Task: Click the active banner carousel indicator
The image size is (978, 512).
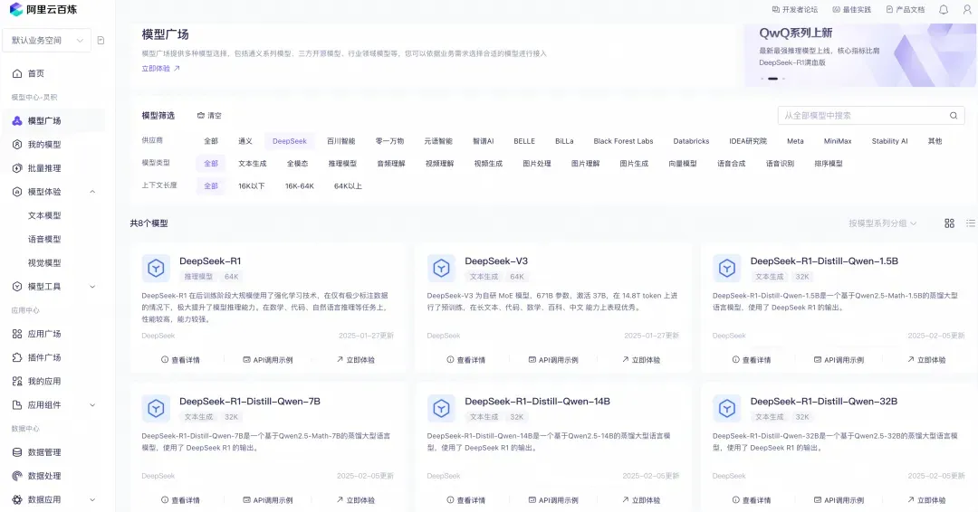Action: tap(772, 79)
